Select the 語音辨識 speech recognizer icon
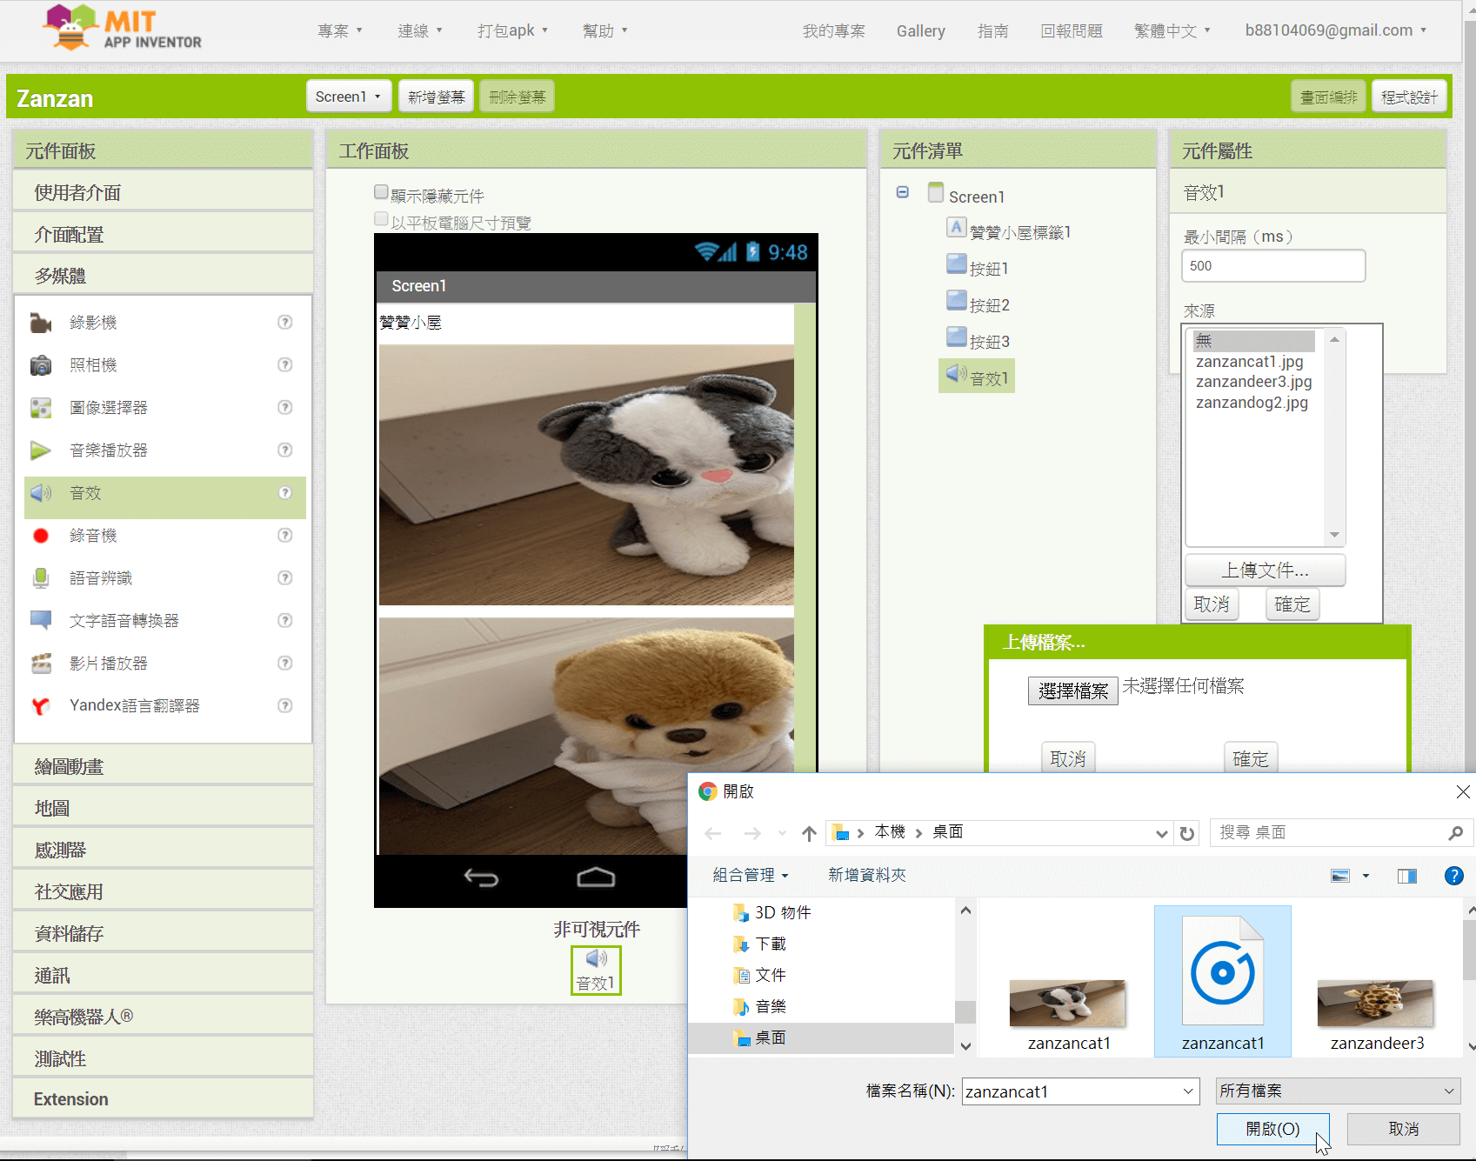This screenshot has height=1161, width=1476. pos(41,578)
